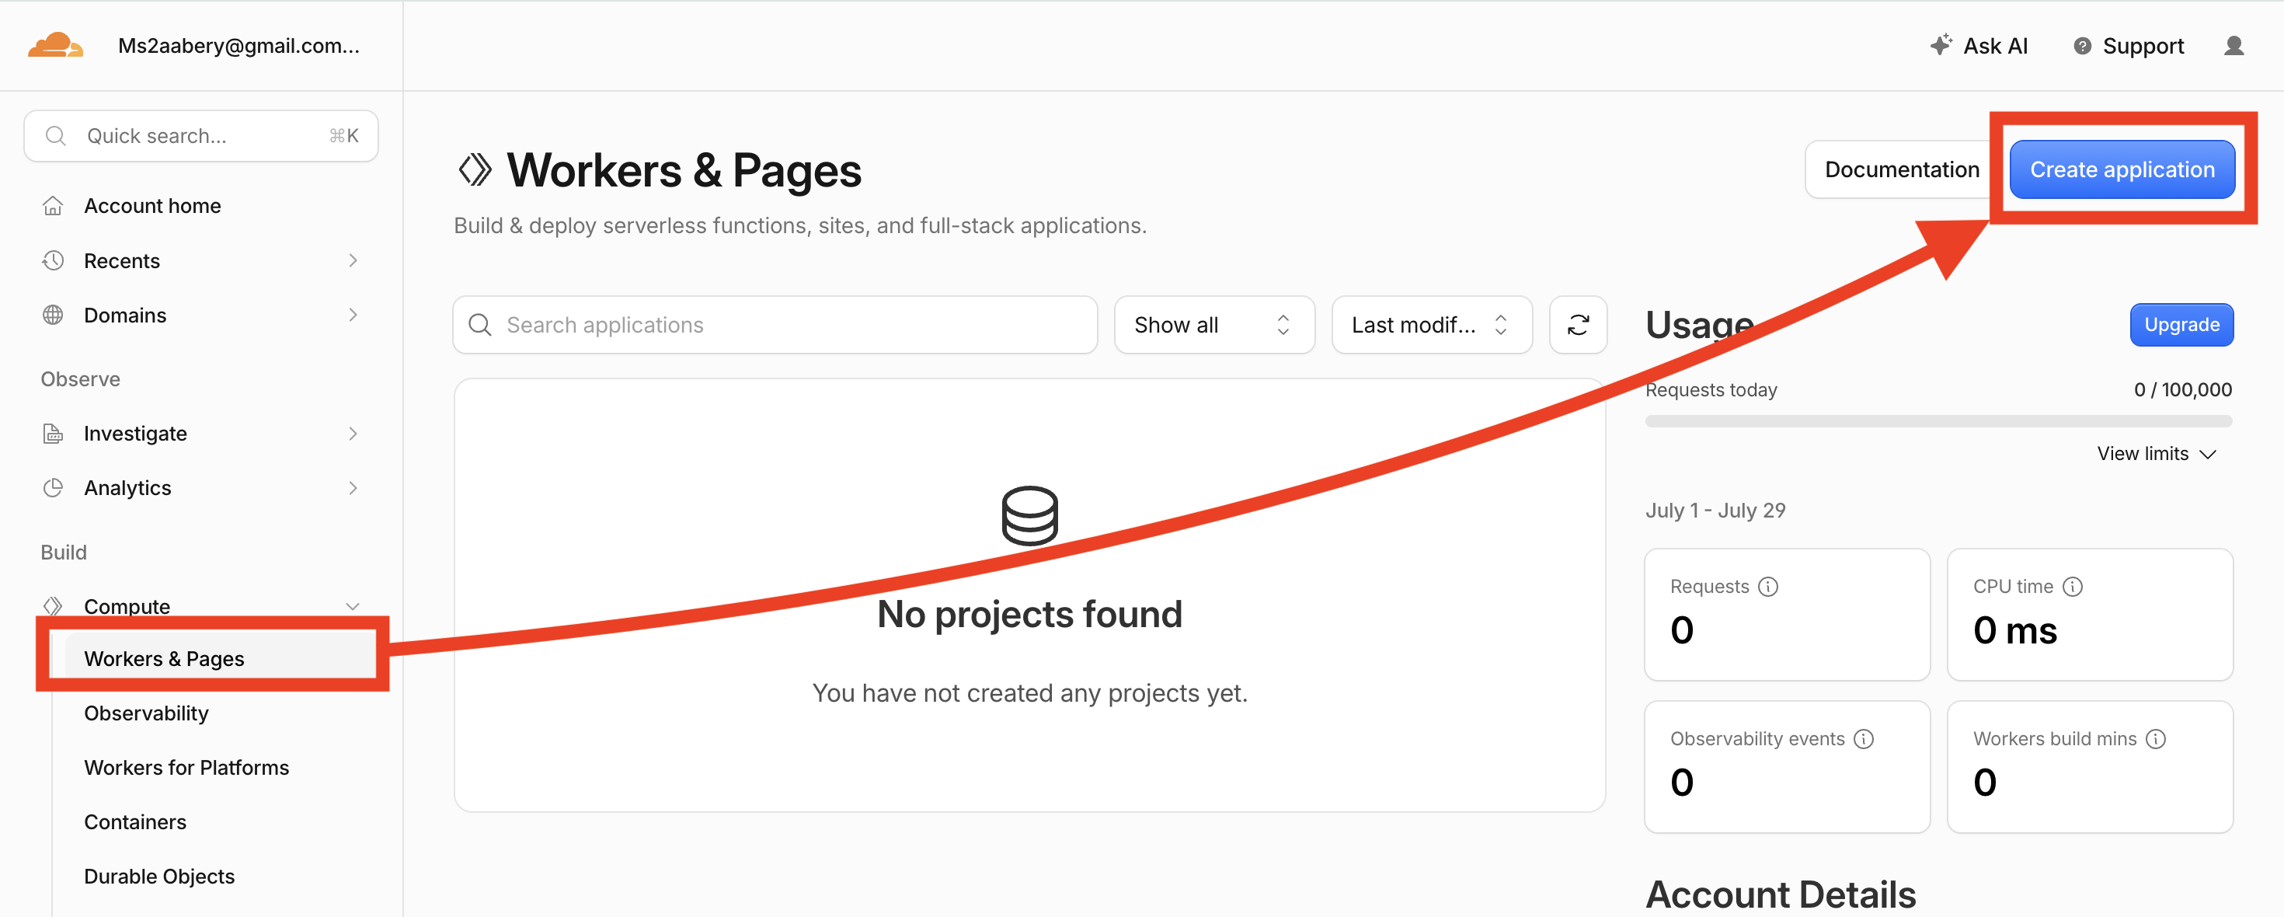This screenshot has height=917, width=2284.
Task: Expand the Recents submenu chevron
Action: 353,261
